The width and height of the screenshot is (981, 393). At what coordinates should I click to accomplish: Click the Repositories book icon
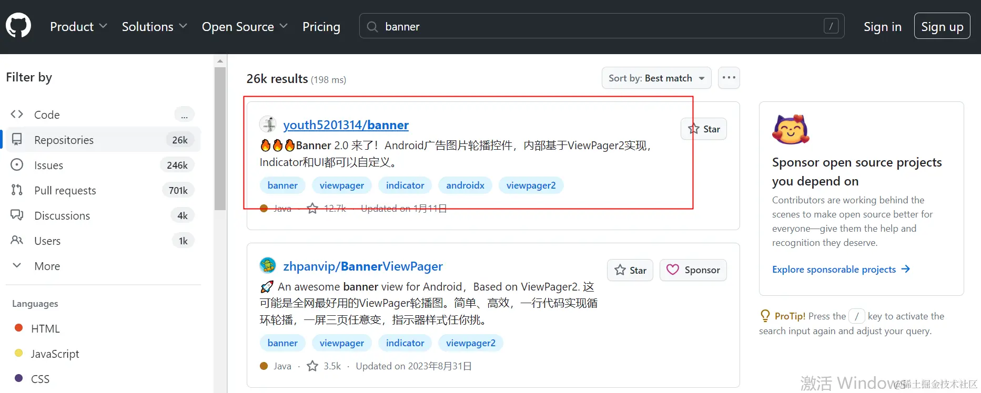click(17, 139)
